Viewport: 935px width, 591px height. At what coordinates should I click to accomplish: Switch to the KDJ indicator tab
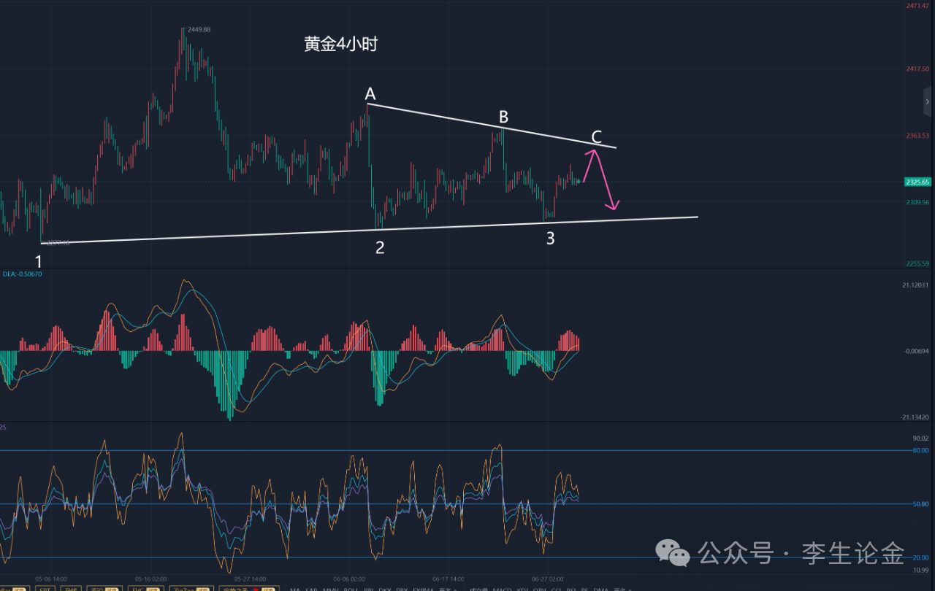[x=523, y=590]
